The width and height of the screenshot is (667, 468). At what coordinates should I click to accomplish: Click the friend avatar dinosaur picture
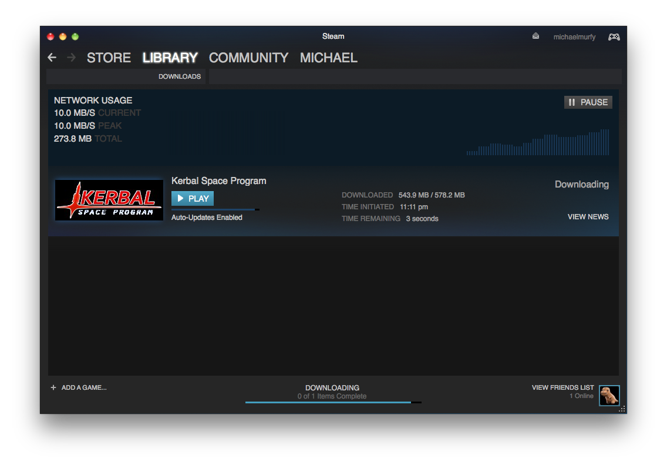pyautogui.click(x=609, y=396)
